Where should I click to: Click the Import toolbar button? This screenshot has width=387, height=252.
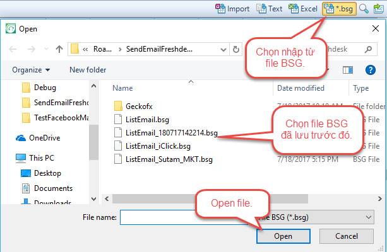coord(232,9)
